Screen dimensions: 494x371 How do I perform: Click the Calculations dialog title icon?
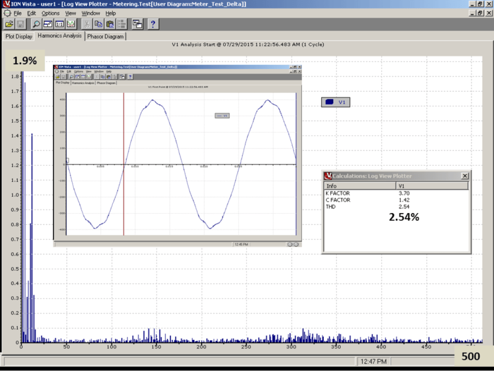click(328, 176)
